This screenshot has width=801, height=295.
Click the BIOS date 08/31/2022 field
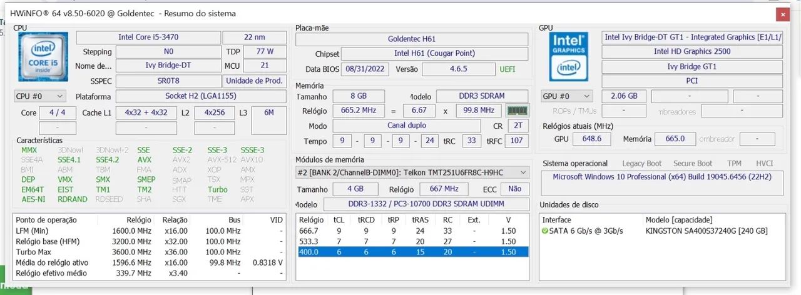click(x=365, y=69)
